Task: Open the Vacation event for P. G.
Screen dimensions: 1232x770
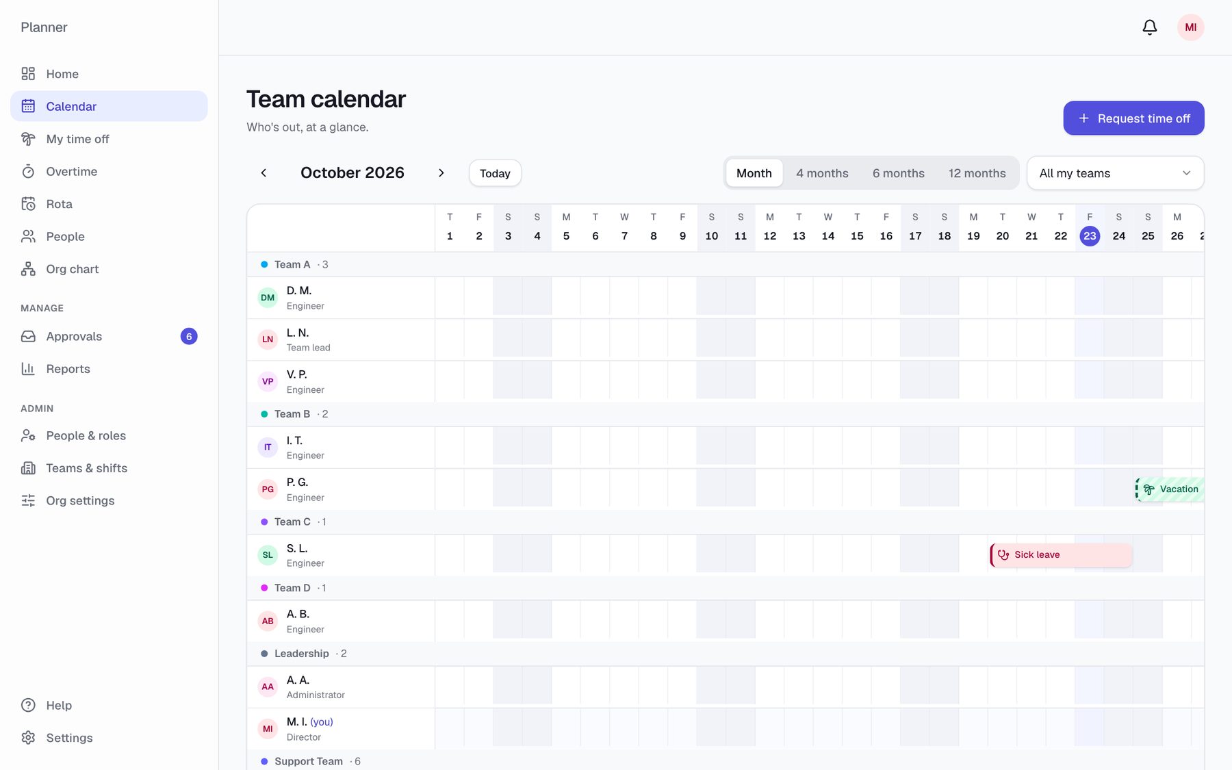Action: click(x=1170, y=489)
